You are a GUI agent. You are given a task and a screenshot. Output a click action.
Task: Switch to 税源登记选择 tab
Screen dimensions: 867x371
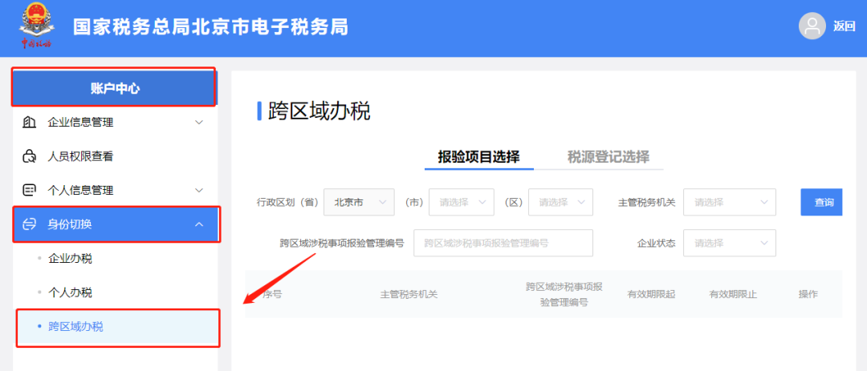[x=609, y=157]
